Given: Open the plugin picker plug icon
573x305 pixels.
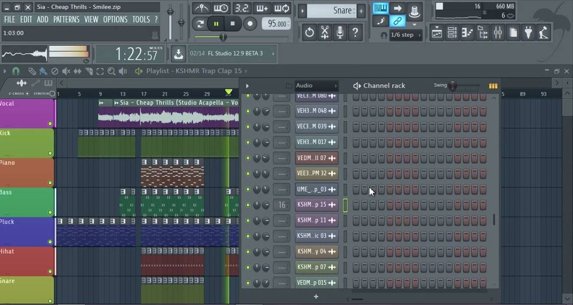Looking at the screenshot, I should 528,33.
